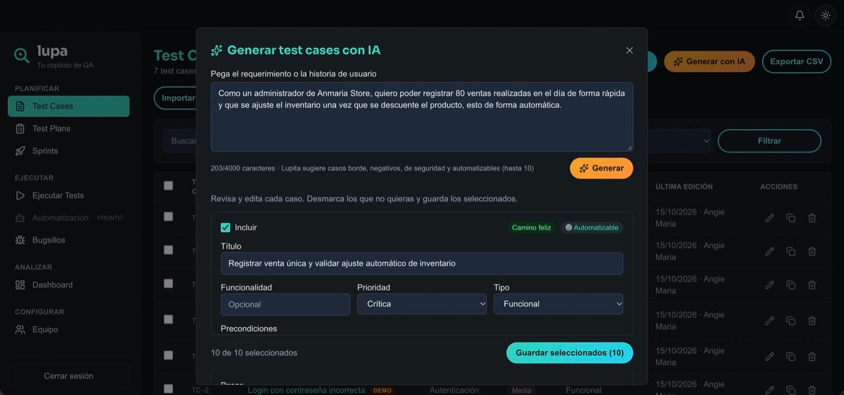Click the Precondiciones label
This screenshot has width=844, height=395.
pyautogui.click(x=248, y=329)
